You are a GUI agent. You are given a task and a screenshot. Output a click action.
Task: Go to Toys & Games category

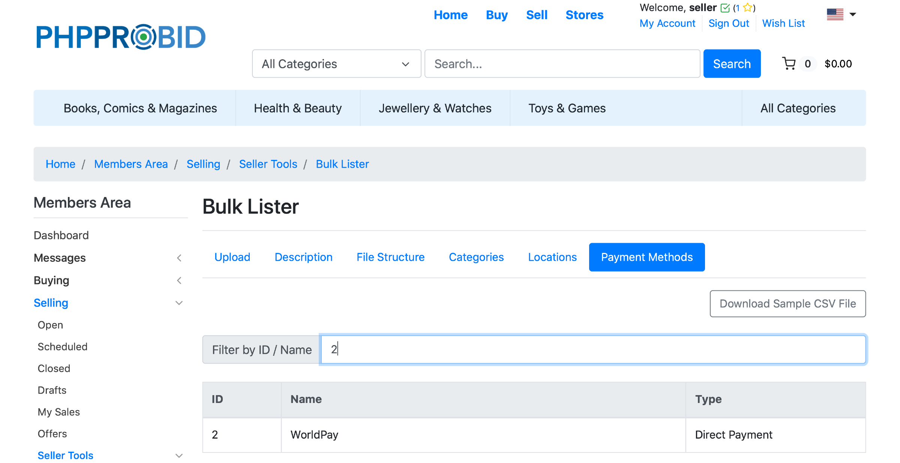click(567, 108)
